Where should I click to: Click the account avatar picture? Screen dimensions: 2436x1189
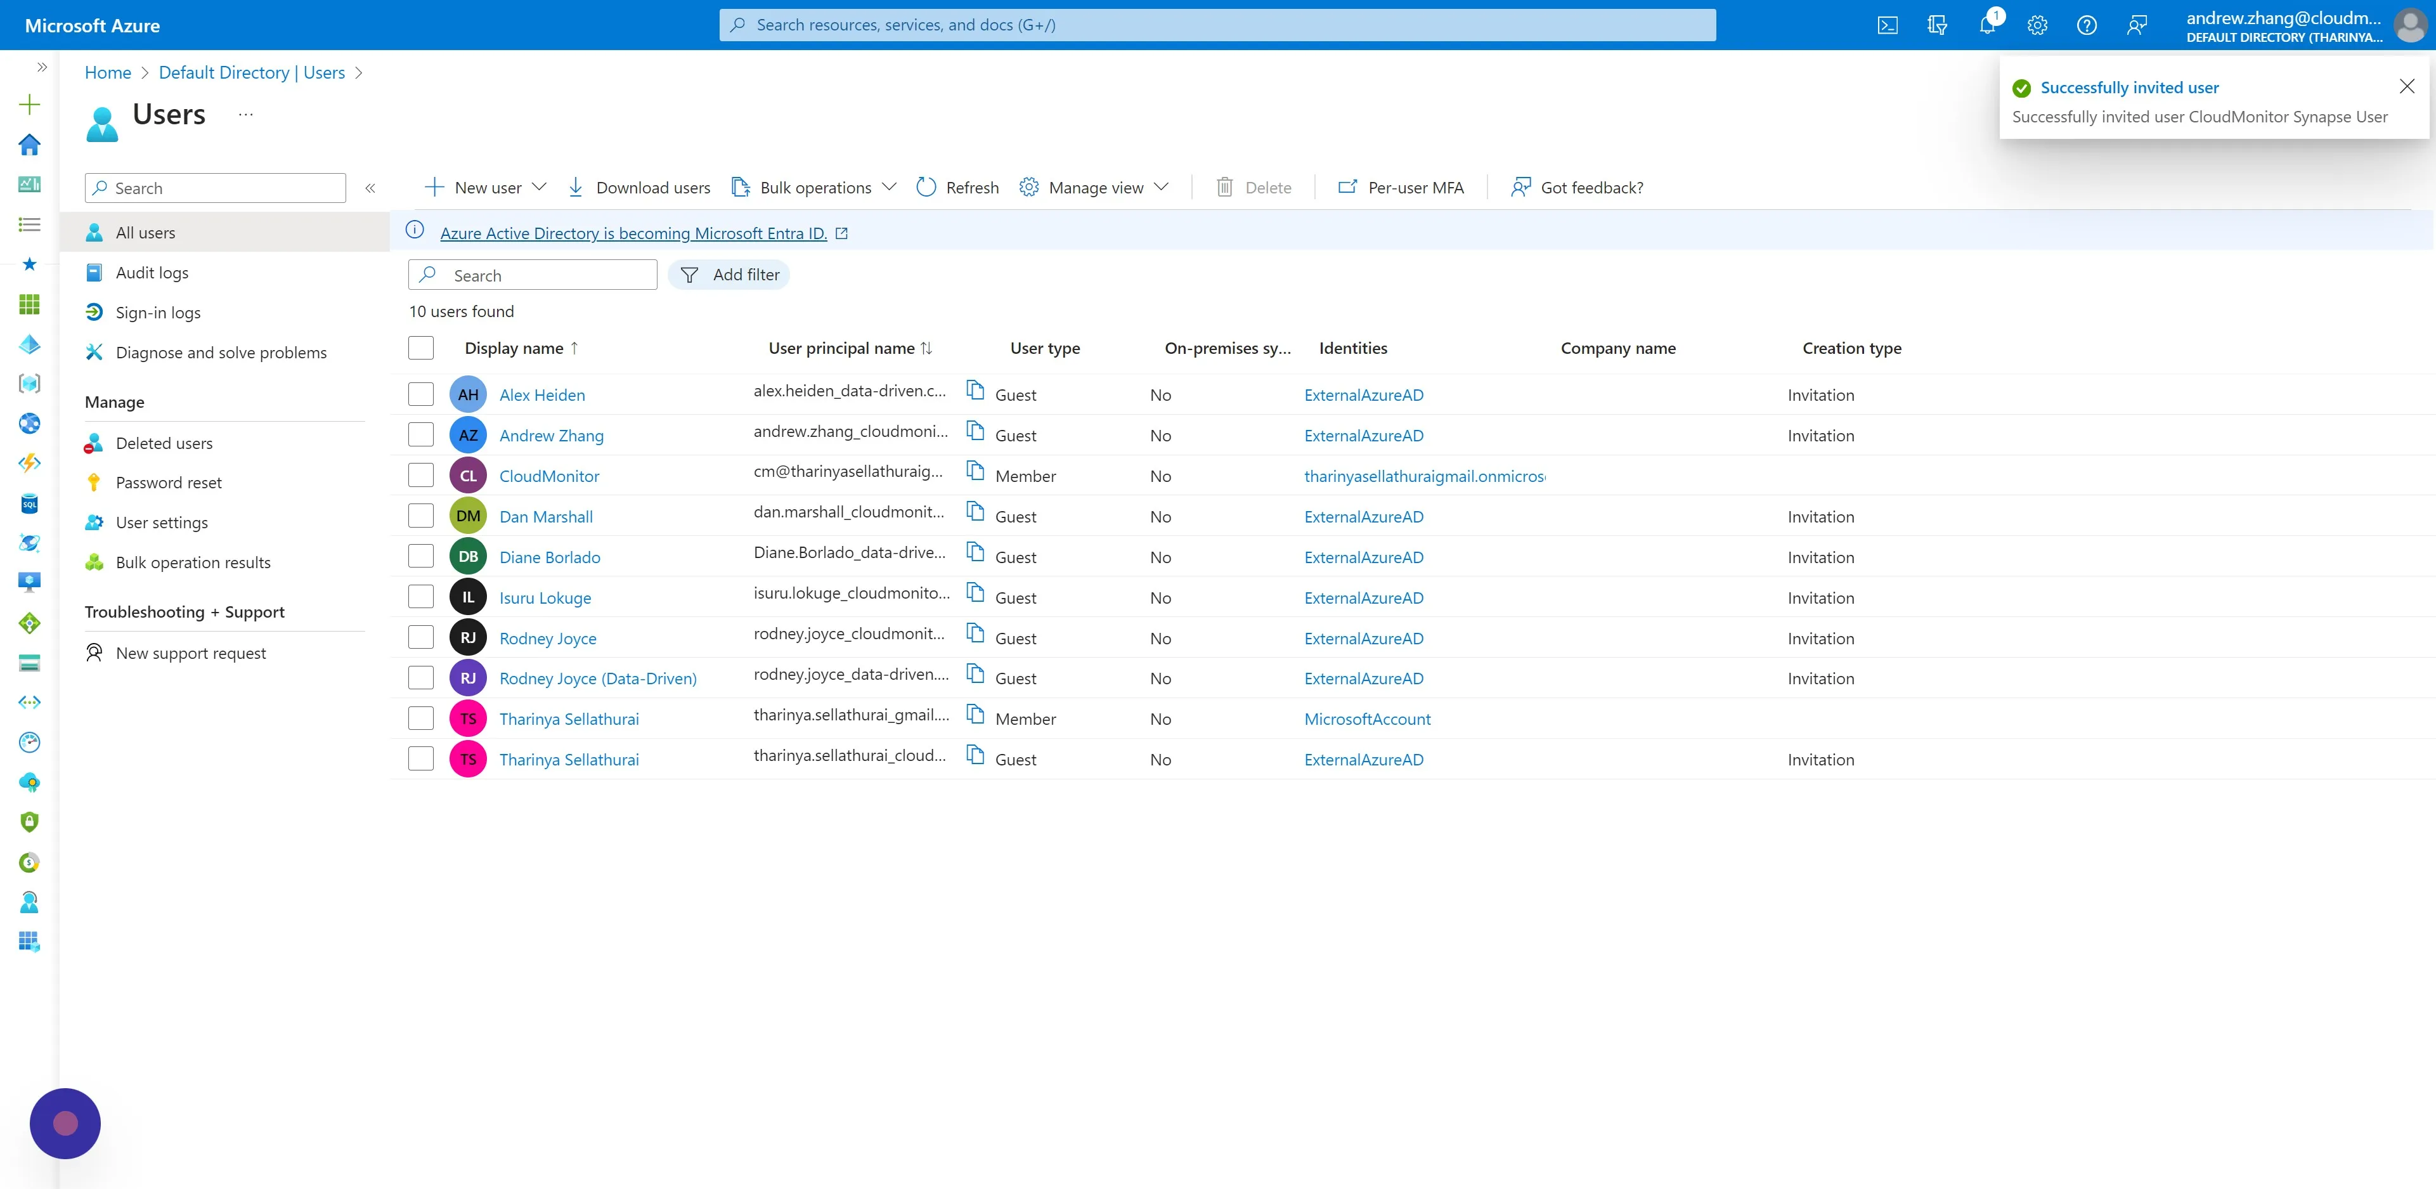[x=2411, y=25]
